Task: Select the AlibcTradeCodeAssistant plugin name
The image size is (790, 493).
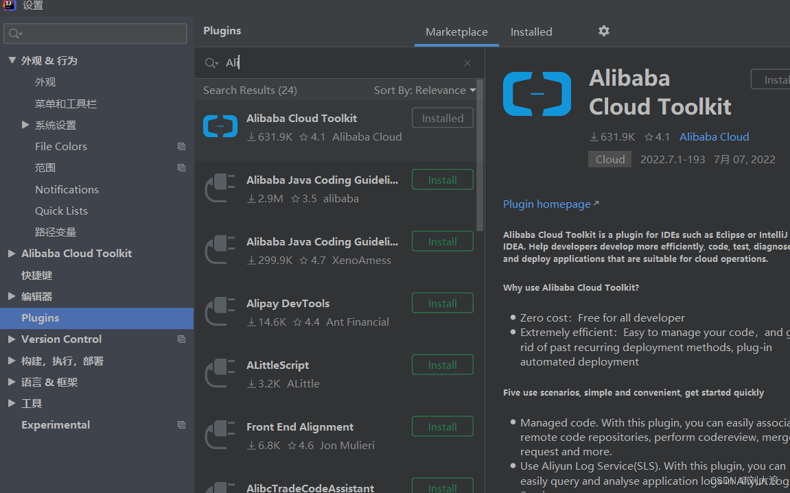Action: click(x=310, y=488)
